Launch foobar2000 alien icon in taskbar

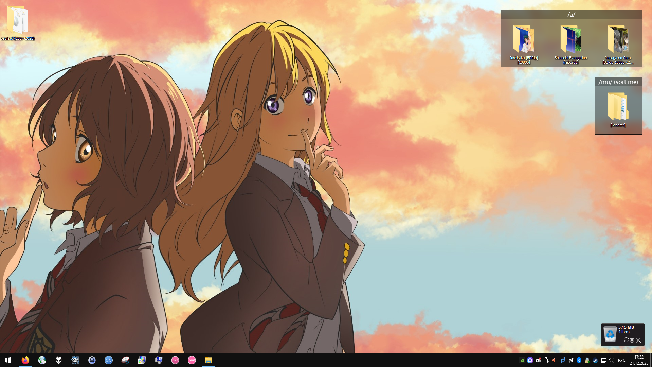coord(59,360)
